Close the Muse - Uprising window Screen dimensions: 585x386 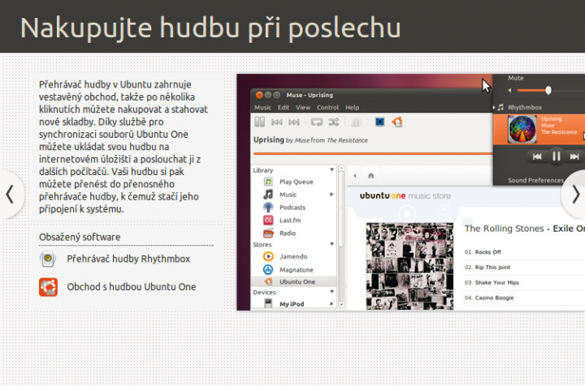pyautogui.click(x=259, y=95)
